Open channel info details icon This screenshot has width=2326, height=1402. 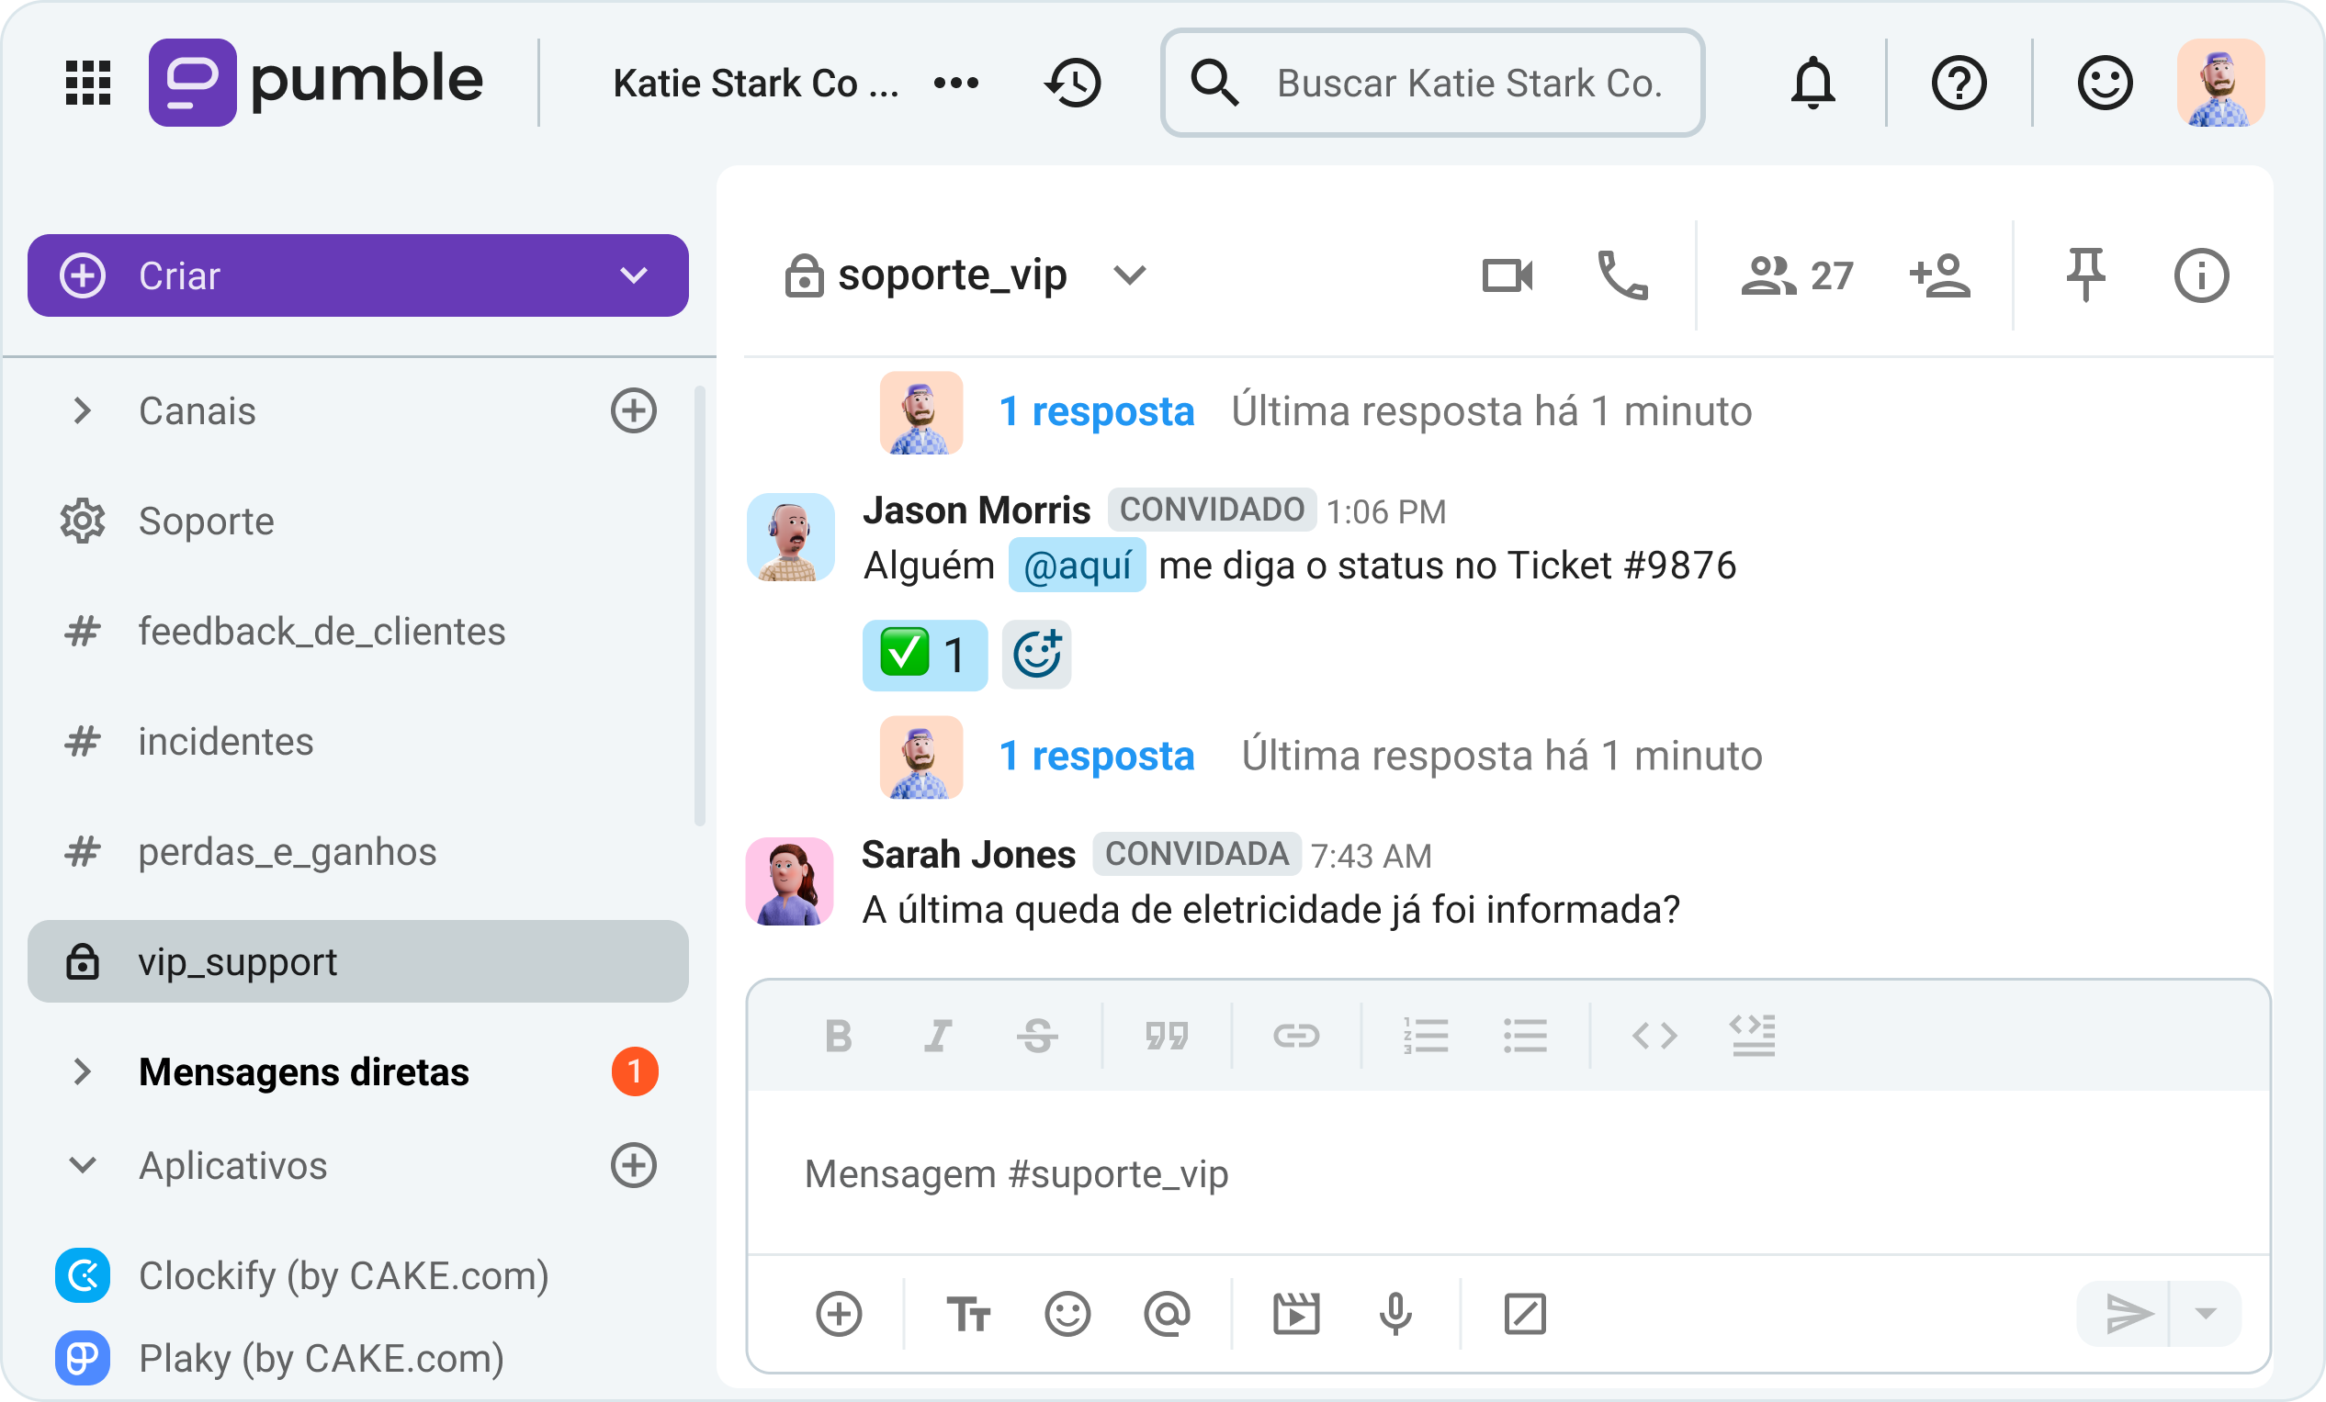pyautogui.click(x=2200, y=275)
